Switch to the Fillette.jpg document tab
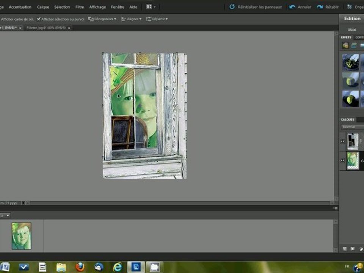The width and height of the screenshot is (364, 273). [45, 28]
